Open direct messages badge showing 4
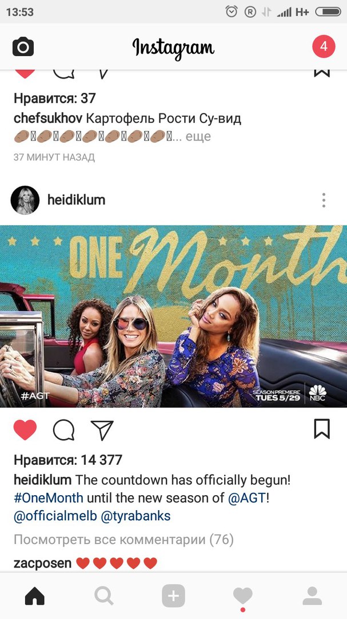 click(324, 46)
